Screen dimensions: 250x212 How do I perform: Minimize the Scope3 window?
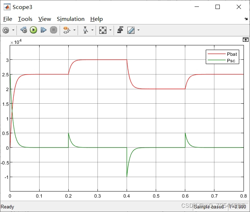coord(197,7)
